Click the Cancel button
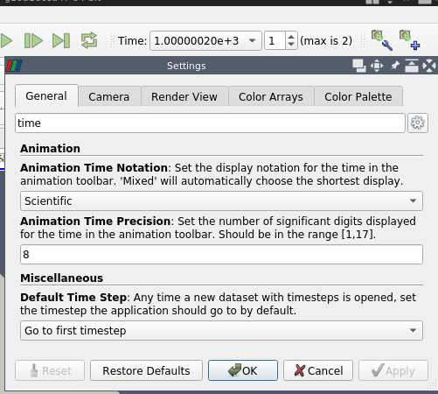The width and height of the screenshot is (438, 394). click(318, 370)
